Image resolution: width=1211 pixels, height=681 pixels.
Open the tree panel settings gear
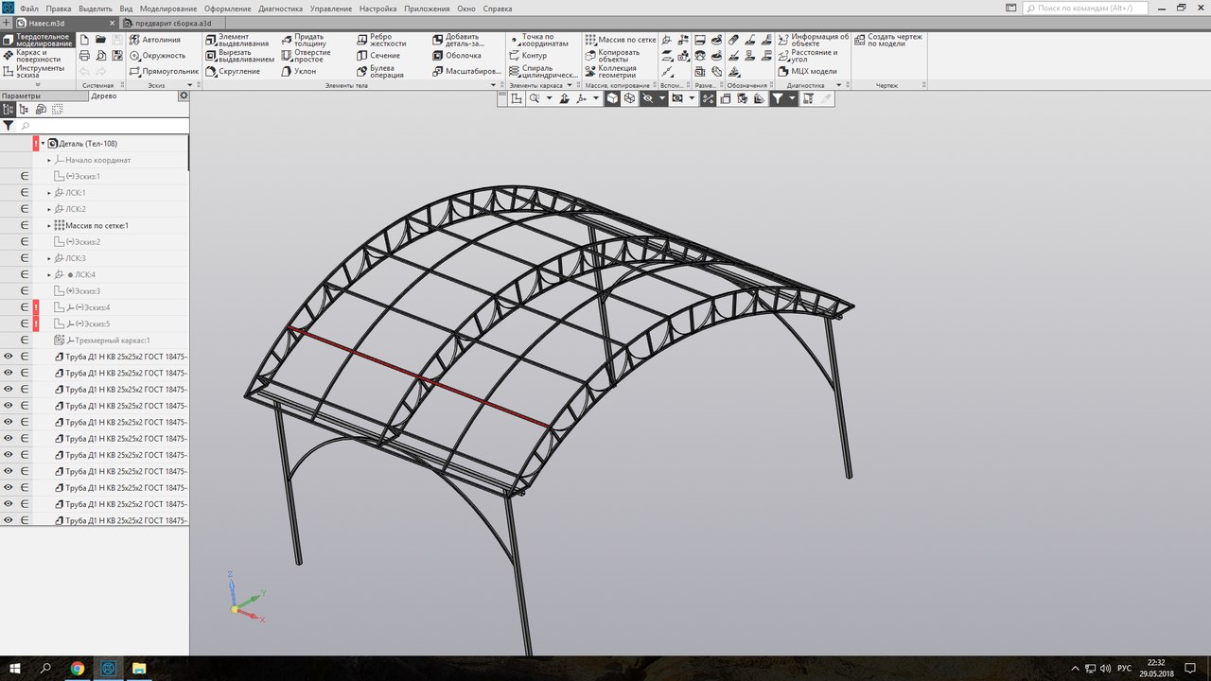pos(184,96)
